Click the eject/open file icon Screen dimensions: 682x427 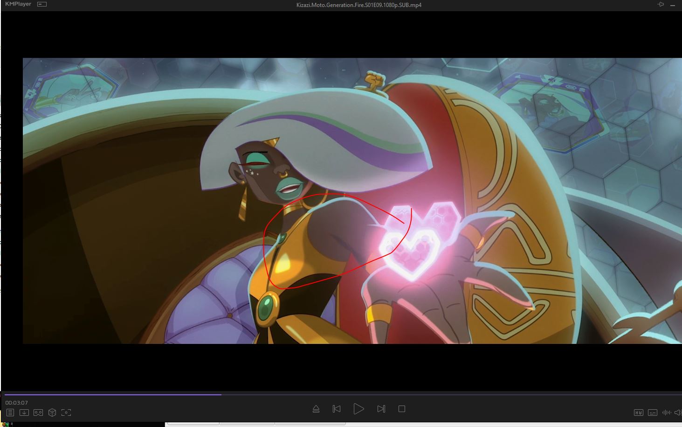(x=316, y=409)
